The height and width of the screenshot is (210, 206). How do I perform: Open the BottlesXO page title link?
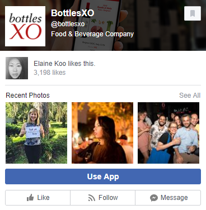pyautogui.click(x=73, y=13)
